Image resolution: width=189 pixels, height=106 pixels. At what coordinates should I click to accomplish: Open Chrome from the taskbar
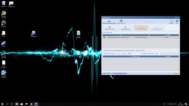[31, 104]
